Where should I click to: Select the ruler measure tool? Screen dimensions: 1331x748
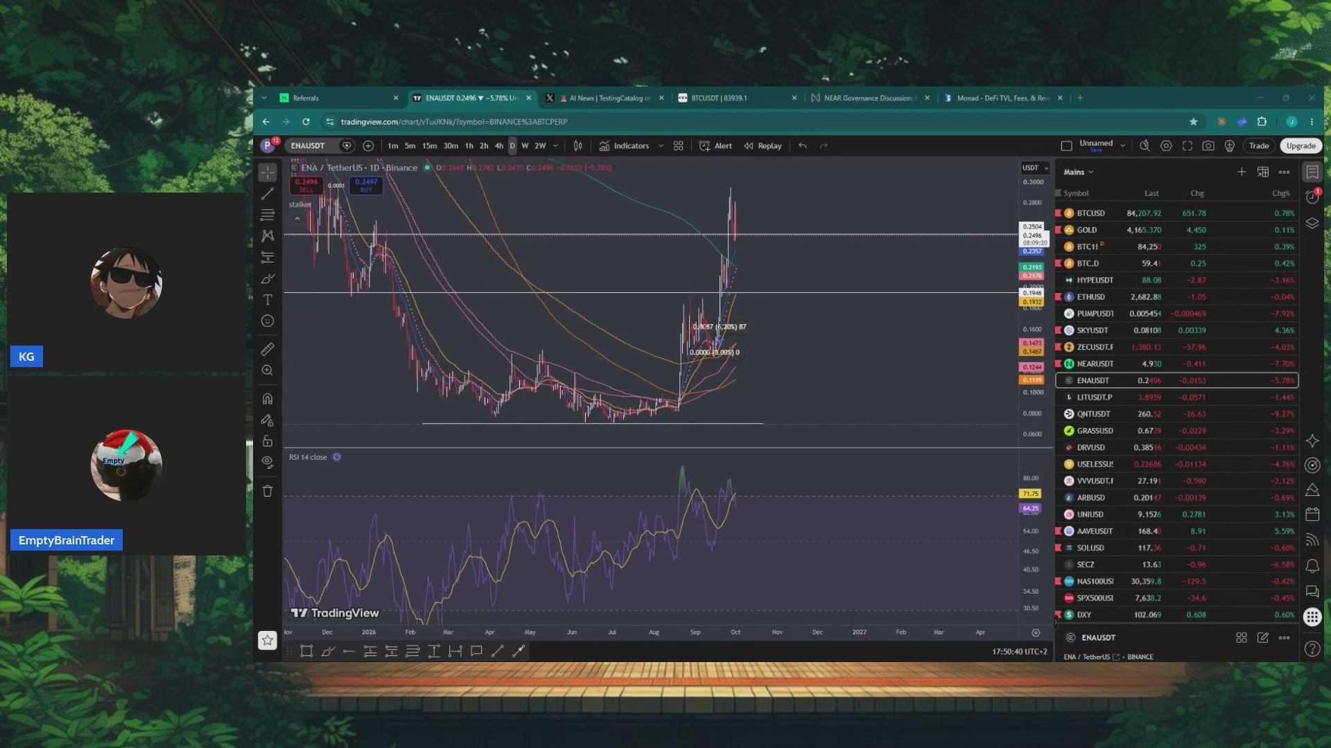tap(268, 349)
